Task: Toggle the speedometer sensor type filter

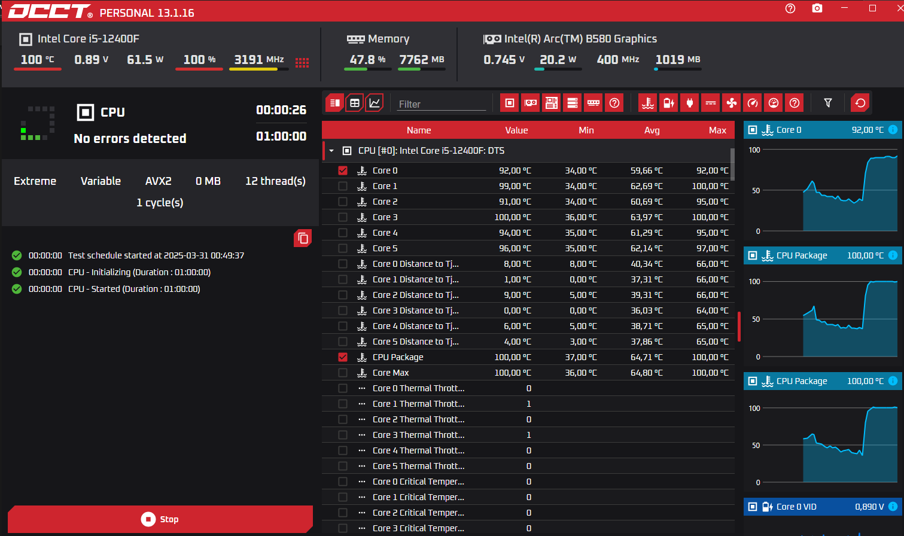Action: (753, 103)
